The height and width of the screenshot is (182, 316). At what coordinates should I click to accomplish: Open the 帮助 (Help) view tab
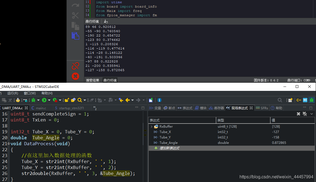(276, 108)
